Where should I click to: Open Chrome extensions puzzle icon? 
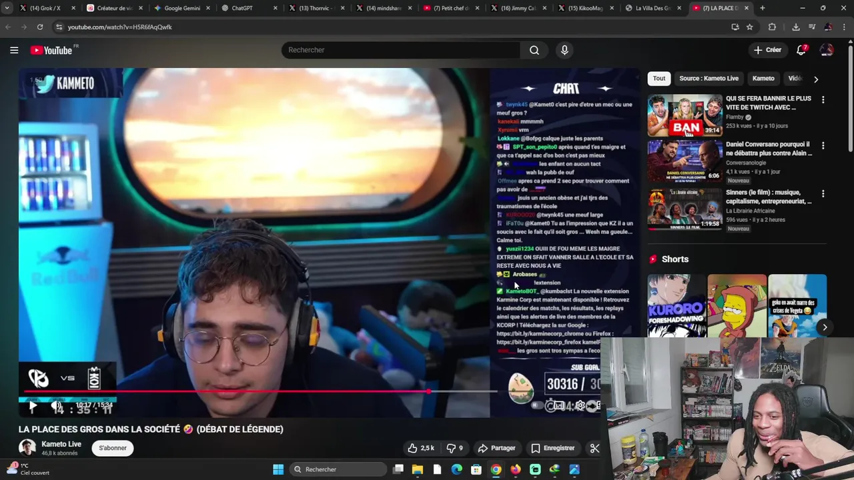point(772,27)
